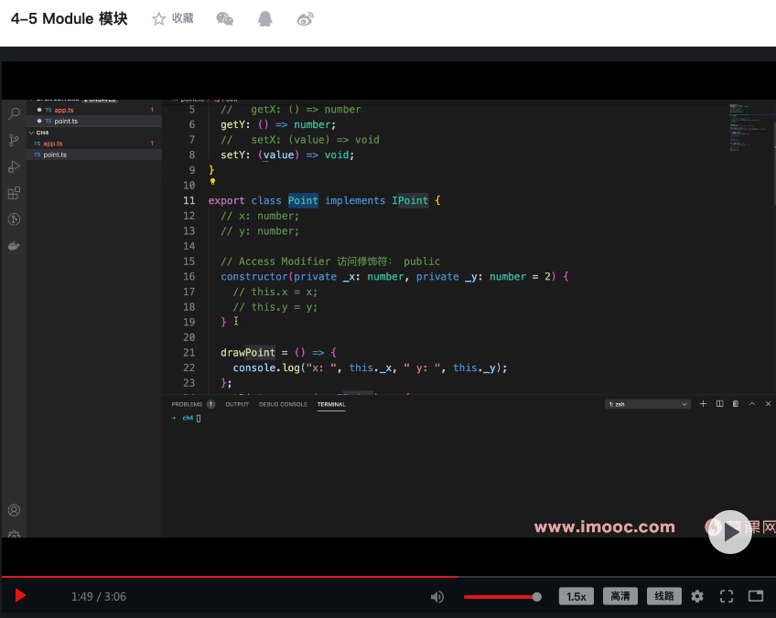
Task: Click the large circular play overlay button
Action: click(729, 532)
